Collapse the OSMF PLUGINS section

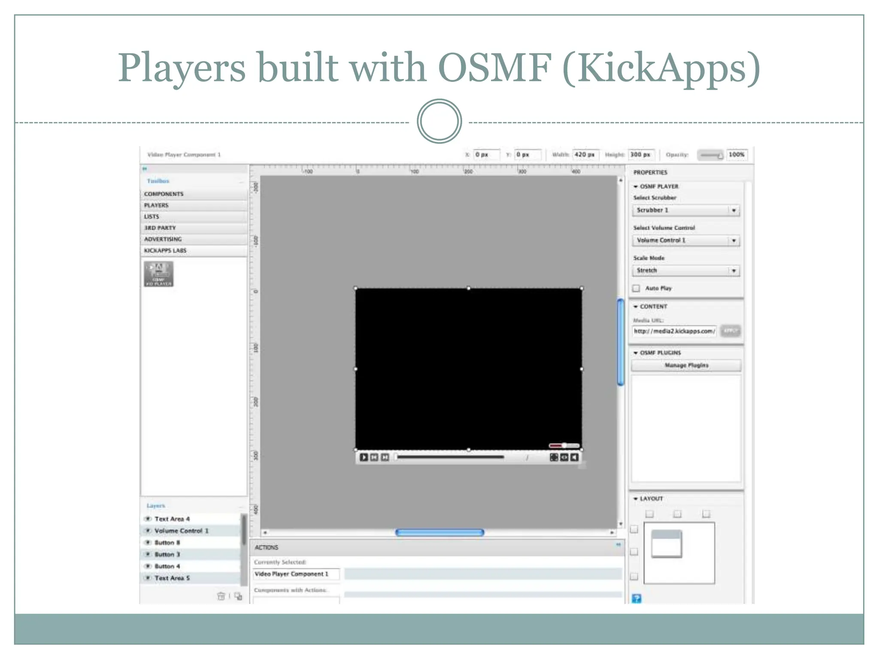tap(636, 353)
